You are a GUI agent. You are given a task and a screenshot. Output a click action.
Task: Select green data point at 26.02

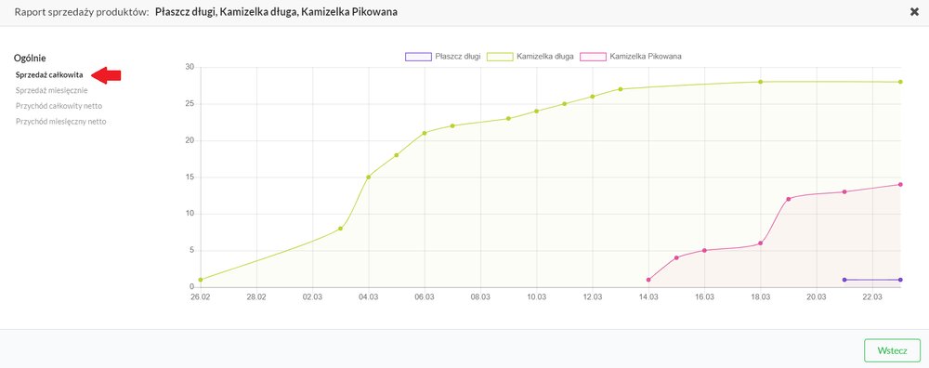pyautogui.click(x=201, y=280)
